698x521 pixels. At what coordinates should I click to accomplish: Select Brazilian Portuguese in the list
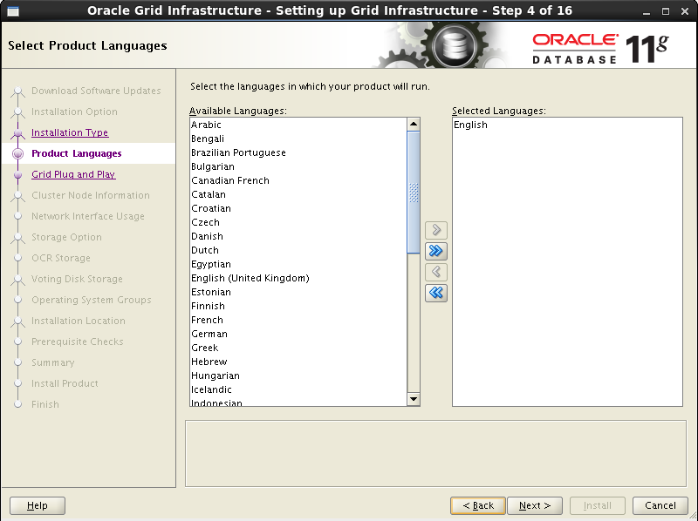298,152
